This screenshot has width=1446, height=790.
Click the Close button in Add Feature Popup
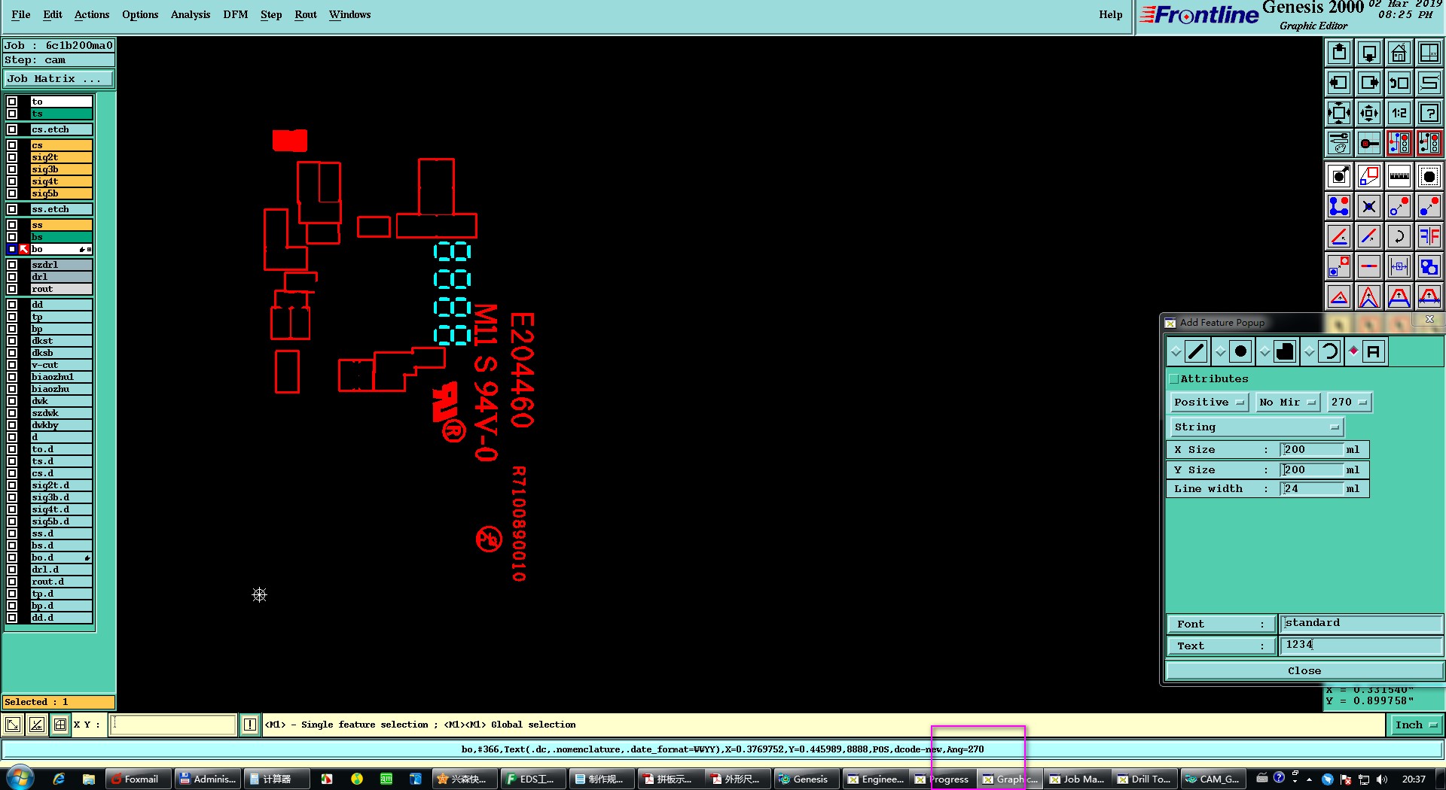pyautogui.click(x=1304, y=671)
